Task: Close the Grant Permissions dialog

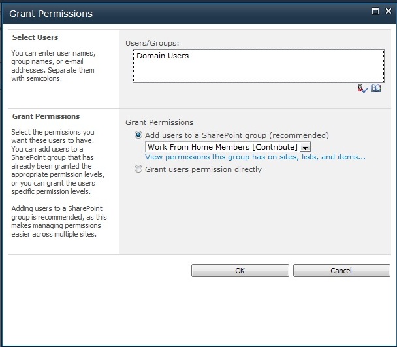Action: pos(389,11)
